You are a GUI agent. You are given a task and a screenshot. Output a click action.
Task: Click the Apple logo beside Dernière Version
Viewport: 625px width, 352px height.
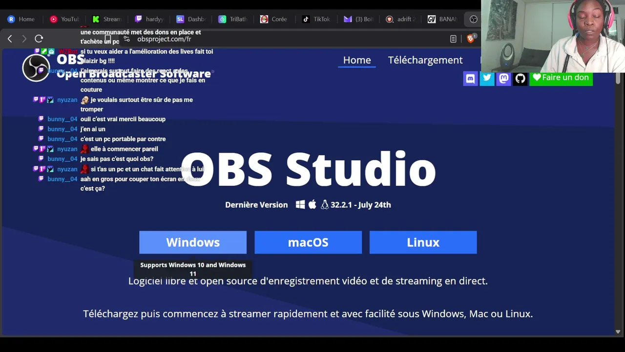point(312,205)
